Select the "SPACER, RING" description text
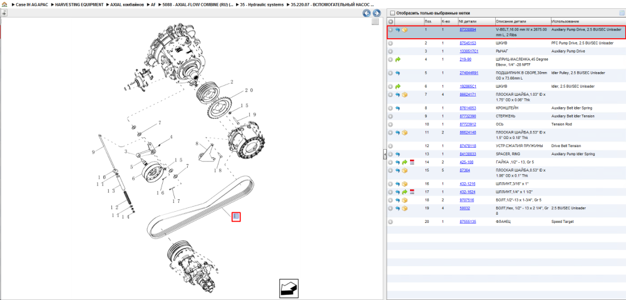The width and height of the screenshot is (626, 300). click(x=508, y=154)
